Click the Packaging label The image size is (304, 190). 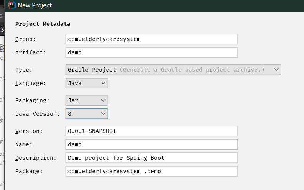click(x=32, y=100)
